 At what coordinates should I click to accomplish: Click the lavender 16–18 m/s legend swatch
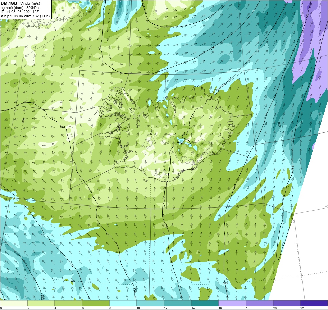[232, 303]
